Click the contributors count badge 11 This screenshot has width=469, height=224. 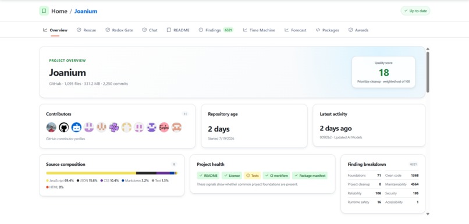185,114
